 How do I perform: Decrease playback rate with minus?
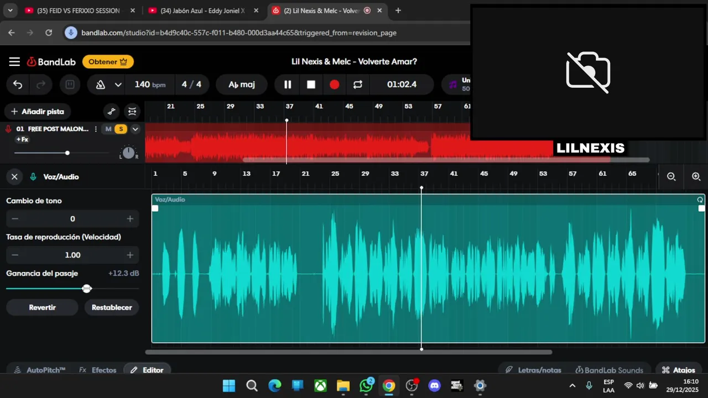pos(15,255)
